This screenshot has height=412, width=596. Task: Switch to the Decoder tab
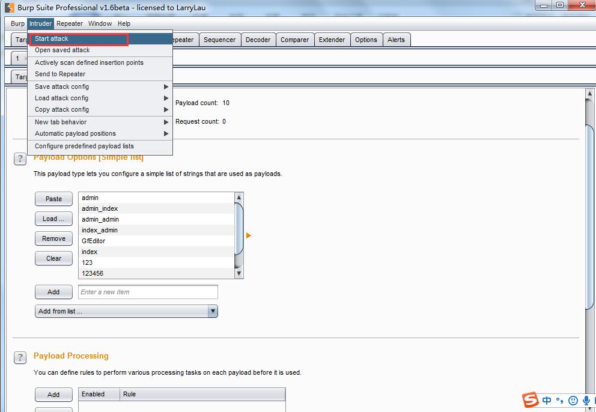coord(258,40)
